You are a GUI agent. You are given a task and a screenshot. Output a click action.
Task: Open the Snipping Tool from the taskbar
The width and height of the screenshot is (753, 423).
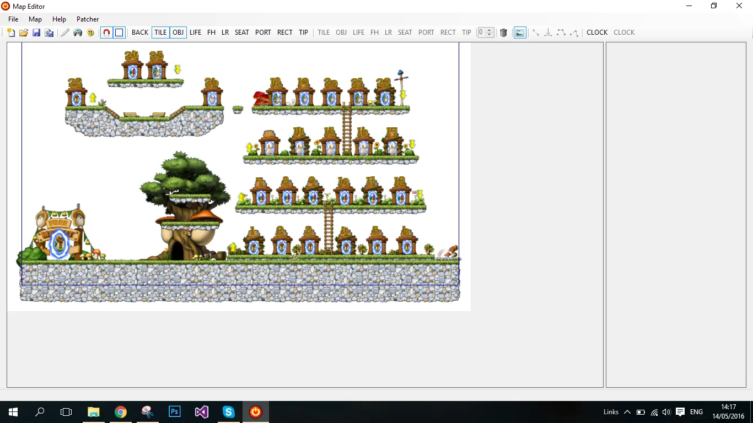click(148, 412)
